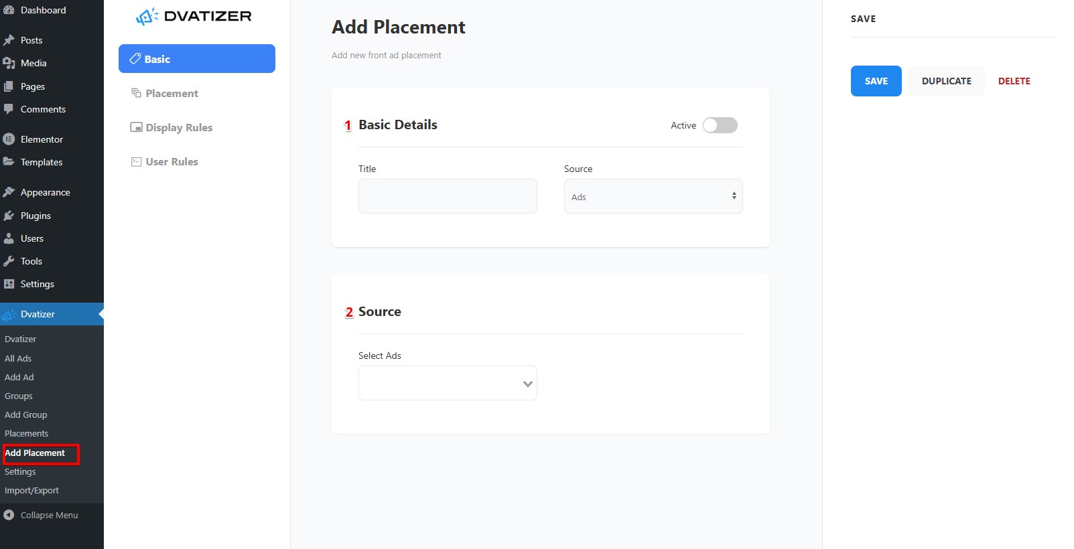The height and width of the screenshot is (549, 1074).
Task: Select the Tools wrench icon
Action: click(x=9, y=261)
